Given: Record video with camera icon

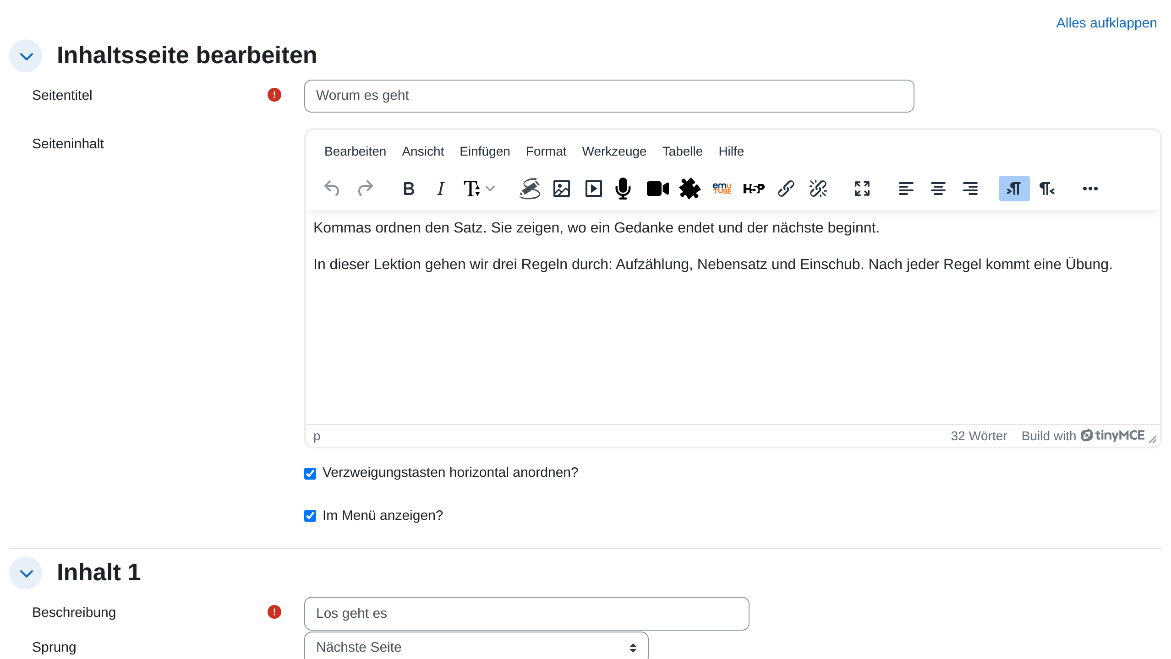Looking at the screenshot, I should tap(658, 189).
